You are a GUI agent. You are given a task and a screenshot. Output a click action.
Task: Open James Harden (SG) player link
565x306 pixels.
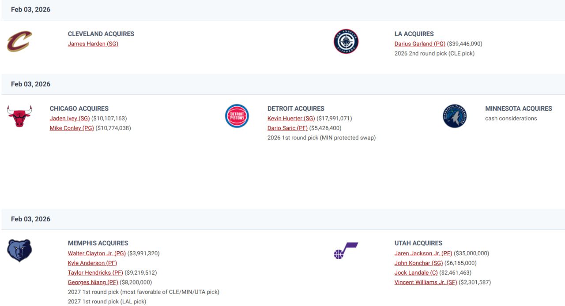click(93, 44)
